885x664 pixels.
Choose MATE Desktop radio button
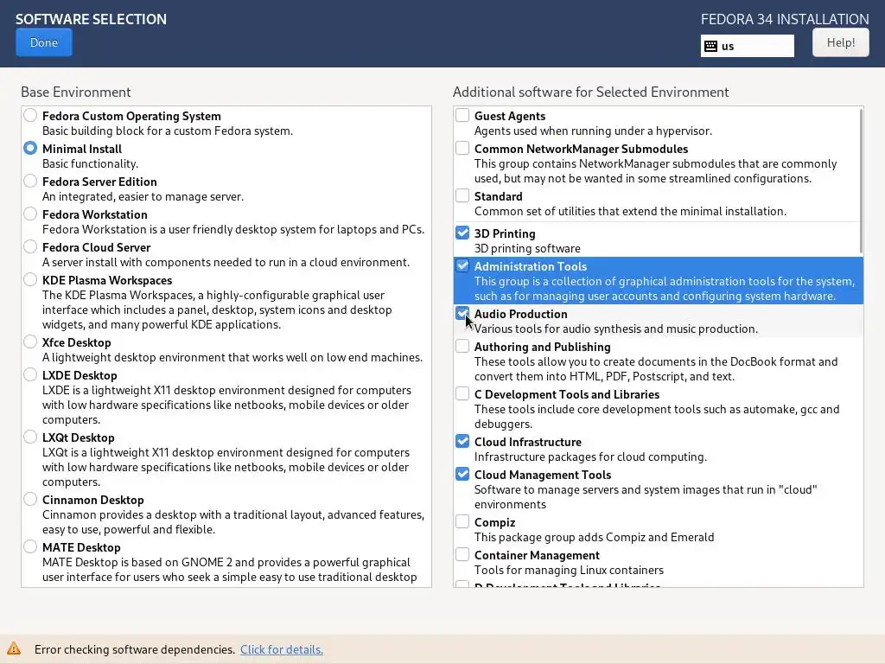30,546
